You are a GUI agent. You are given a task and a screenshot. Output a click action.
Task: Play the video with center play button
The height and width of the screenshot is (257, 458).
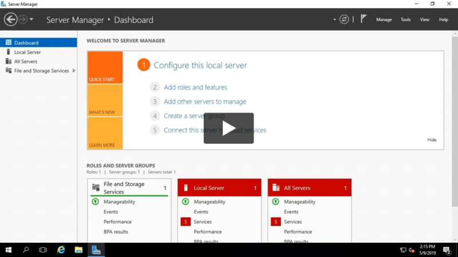click(x=228, y=128)
